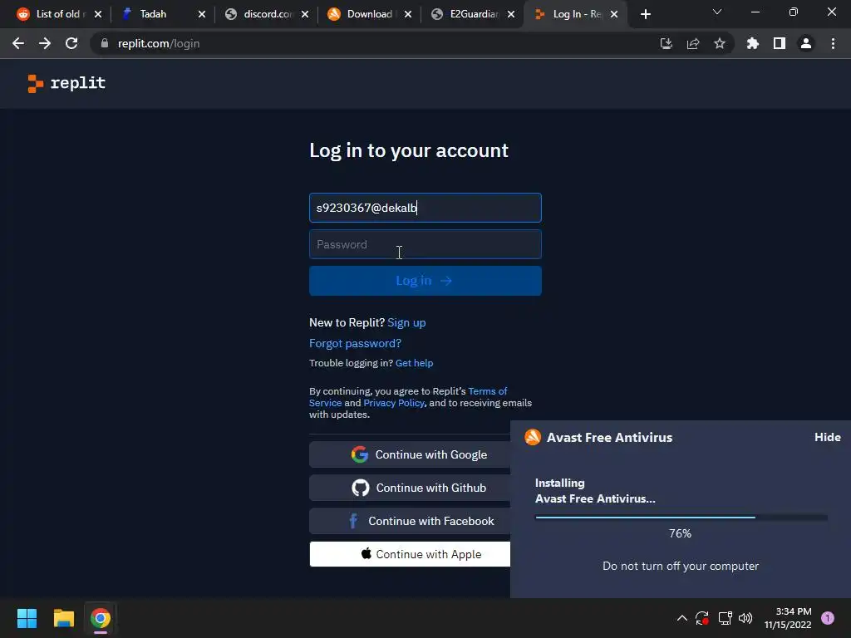Open Terms of Service link

[x=487, y=391]
